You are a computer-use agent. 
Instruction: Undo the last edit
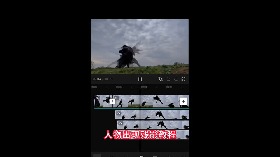[168, 79]
